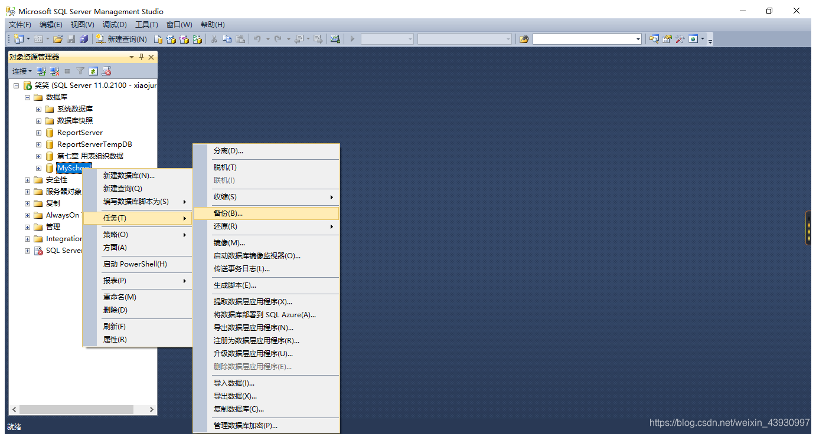Viewport: 816px width, 434px height.
Task: Select 导入数据(I)... menu item
Action: 266,383
